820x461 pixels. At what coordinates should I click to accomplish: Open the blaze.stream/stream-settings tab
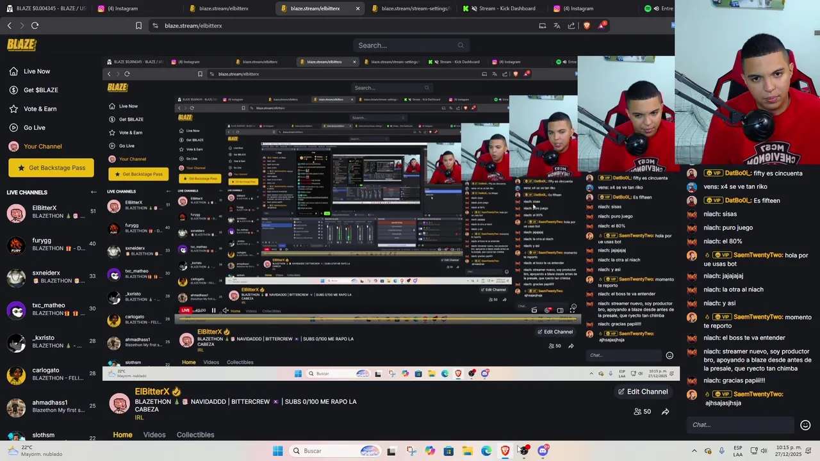[410, 8]
